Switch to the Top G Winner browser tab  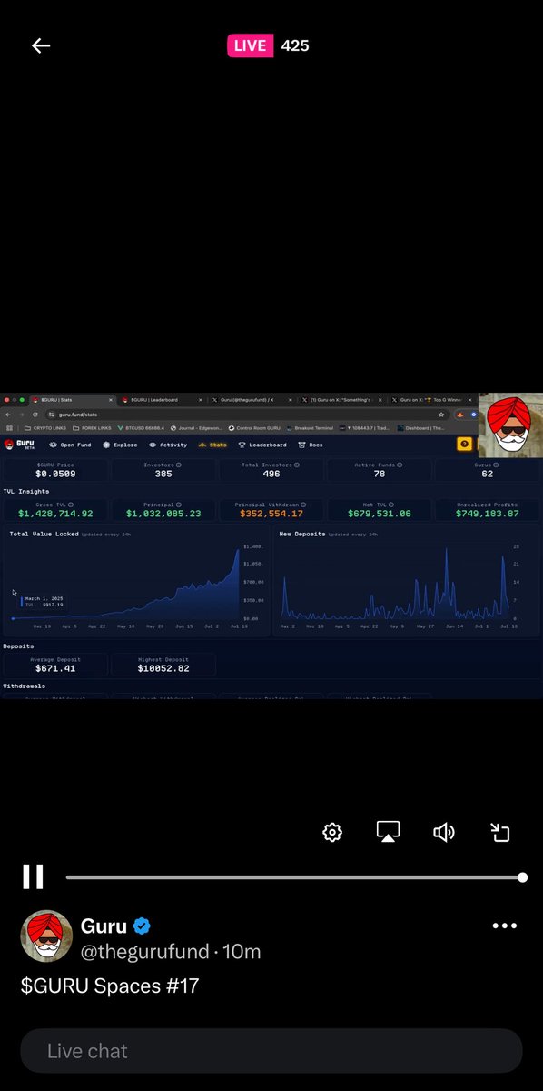pyautogui.click(x=430, y=399)
